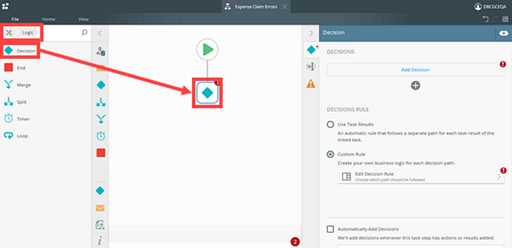Click the Undo icon in the top bar

click(485, 19)
